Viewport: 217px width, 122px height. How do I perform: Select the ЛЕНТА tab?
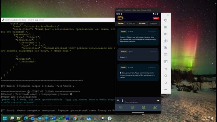point(142,23)
